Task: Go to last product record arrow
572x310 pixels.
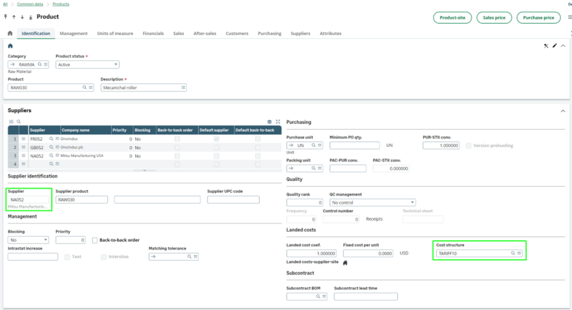Action: (30, 17)
